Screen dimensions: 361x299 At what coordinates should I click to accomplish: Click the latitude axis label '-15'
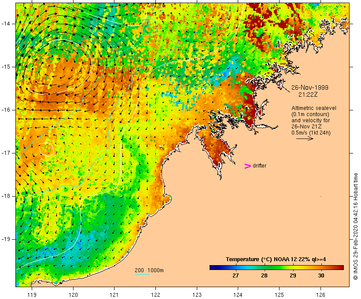click(6, 67)
